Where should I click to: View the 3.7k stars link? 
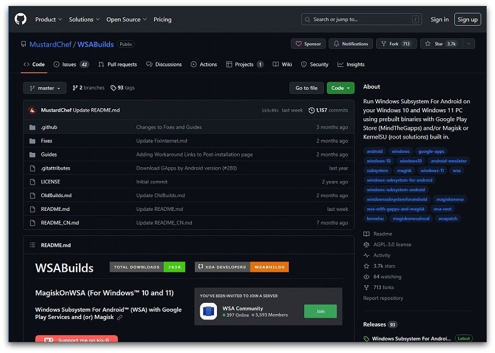[380, 266]
